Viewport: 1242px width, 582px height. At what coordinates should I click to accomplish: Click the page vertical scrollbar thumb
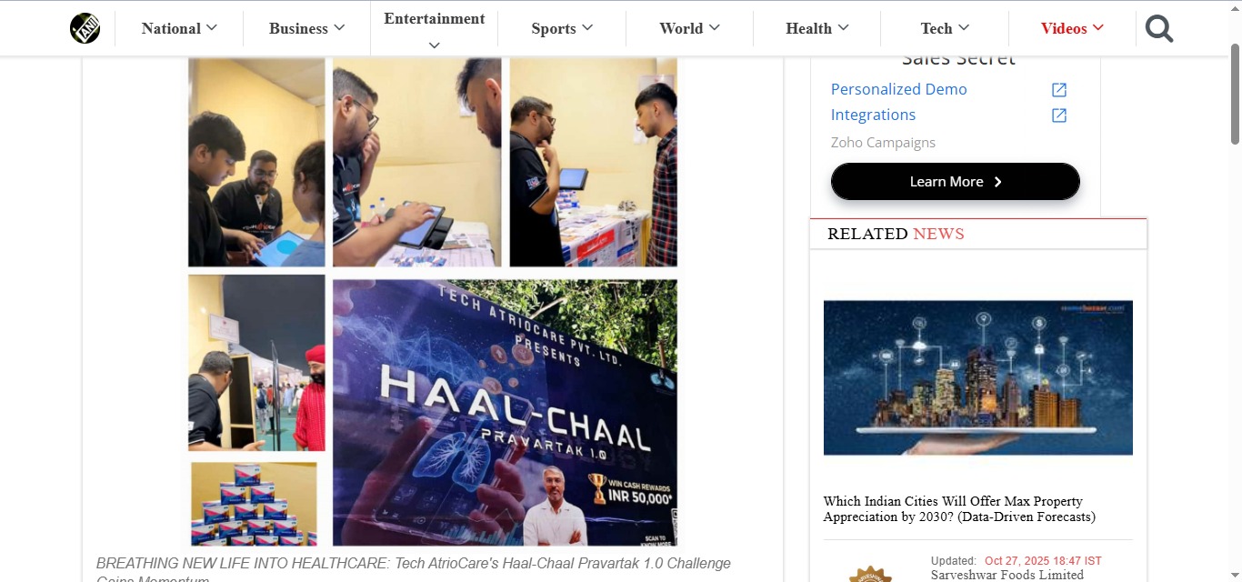point(1235,95)
